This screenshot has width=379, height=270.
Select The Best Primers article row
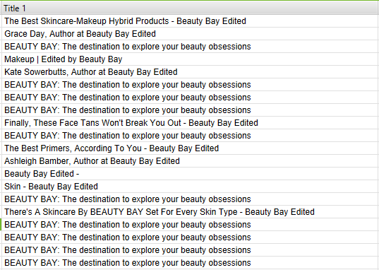(190, 148)
